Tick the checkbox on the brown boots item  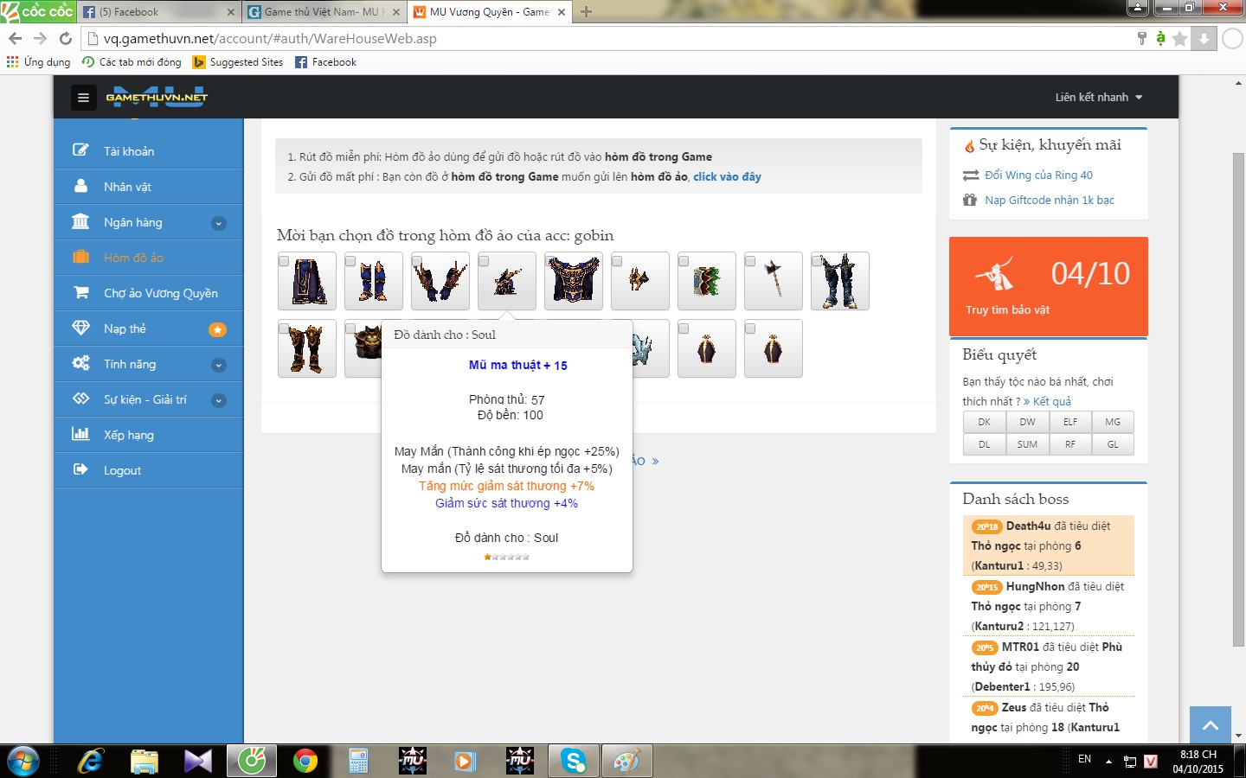pos(284,328)
